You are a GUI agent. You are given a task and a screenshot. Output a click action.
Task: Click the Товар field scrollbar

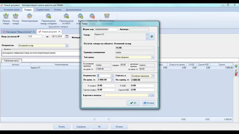tap(147, 36)
